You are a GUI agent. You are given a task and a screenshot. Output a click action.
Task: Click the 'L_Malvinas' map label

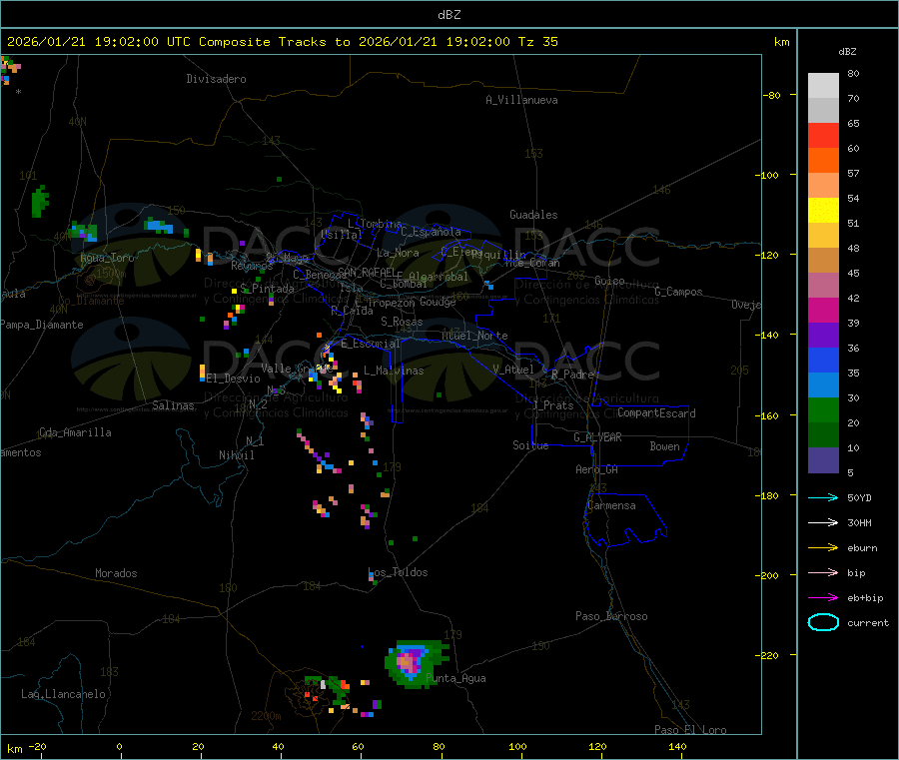pyautogui.click(x=394, y=371)
